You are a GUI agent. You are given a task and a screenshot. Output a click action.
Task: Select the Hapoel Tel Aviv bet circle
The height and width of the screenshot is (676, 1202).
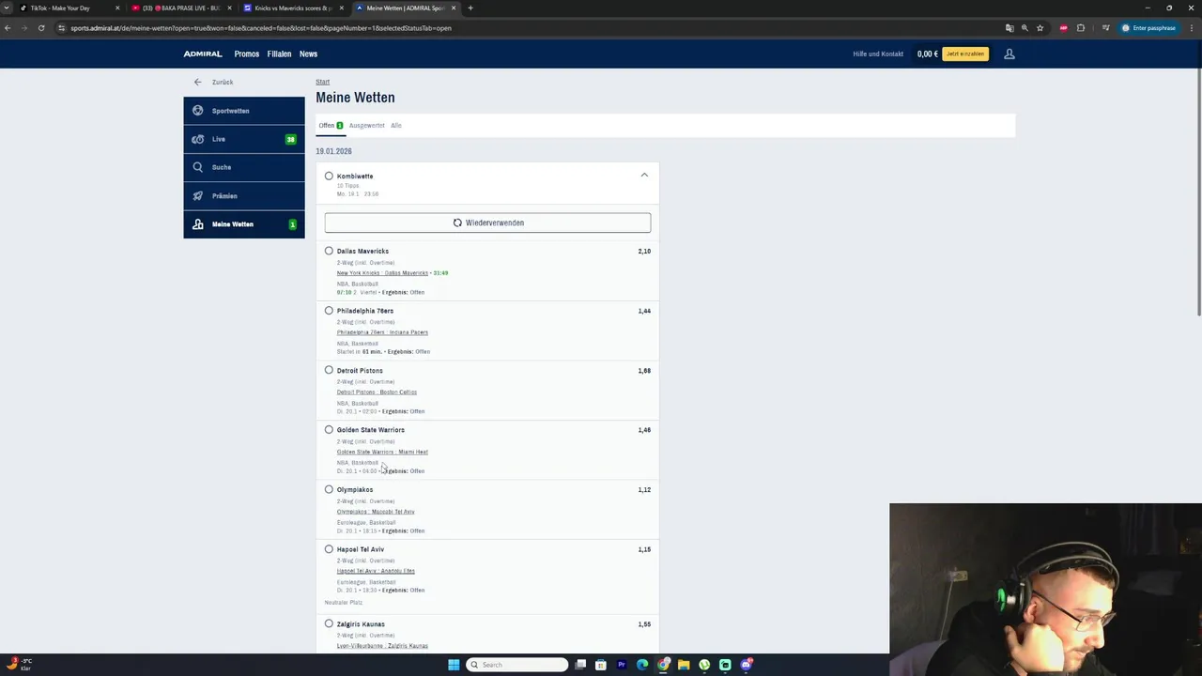(329, 548)
